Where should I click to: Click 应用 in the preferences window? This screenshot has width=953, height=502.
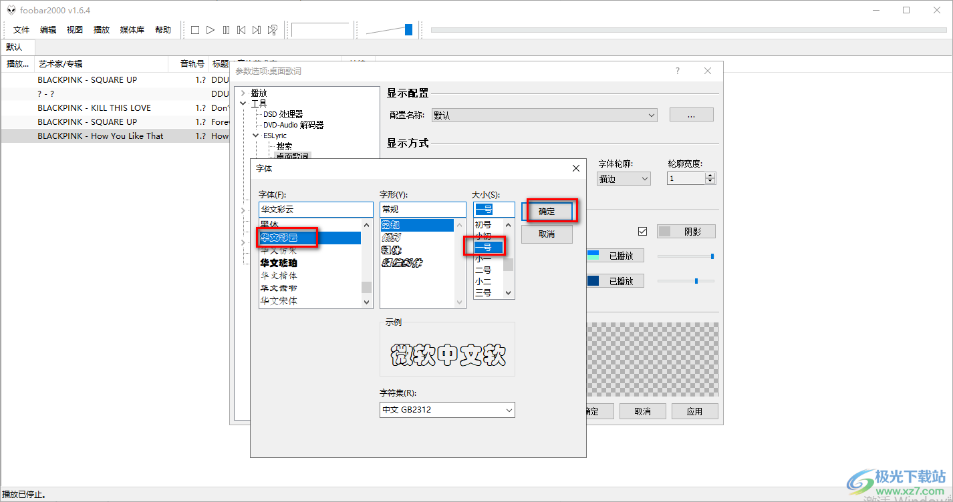695,411
